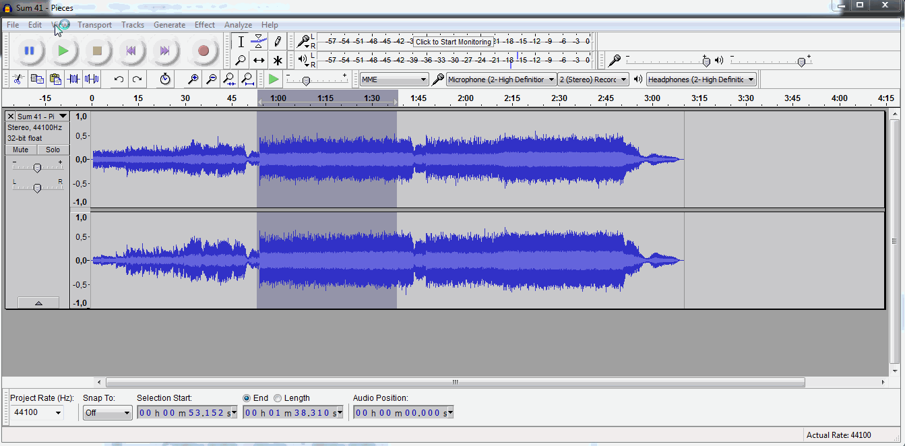The width and height of the screenshot is (905, 446).
Task: Zoom in on the waveform
Action: pos(193,79)
